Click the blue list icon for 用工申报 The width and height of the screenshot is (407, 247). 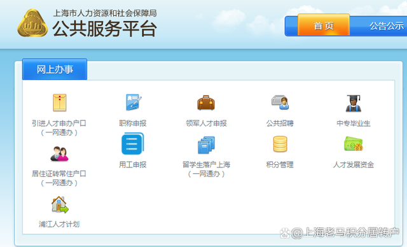click(x=133, y=144)
